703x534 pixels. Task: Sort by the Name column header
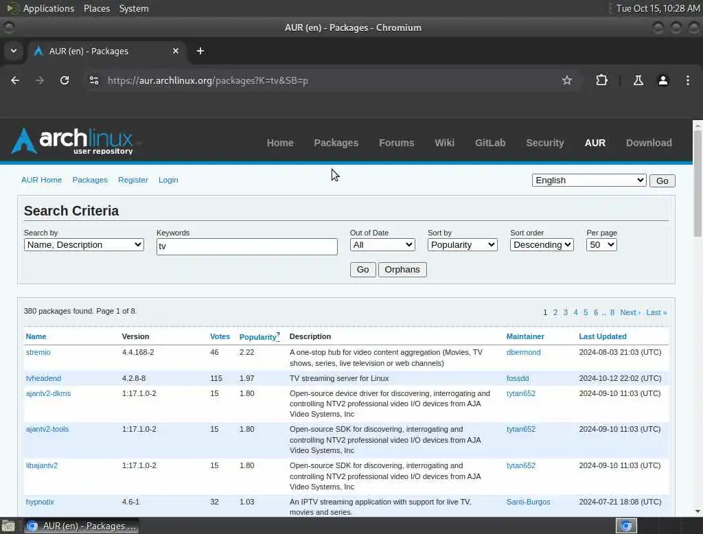[36, 336]
